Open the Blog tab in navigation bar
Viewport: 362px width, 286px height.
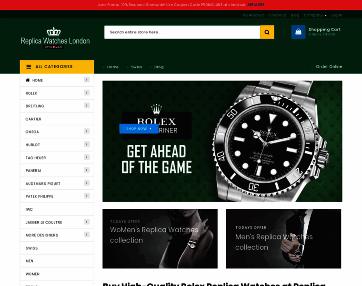(x=159, y=67)
